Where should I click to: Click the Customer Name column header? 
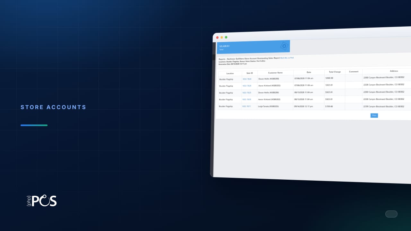[x=275, y=73]
